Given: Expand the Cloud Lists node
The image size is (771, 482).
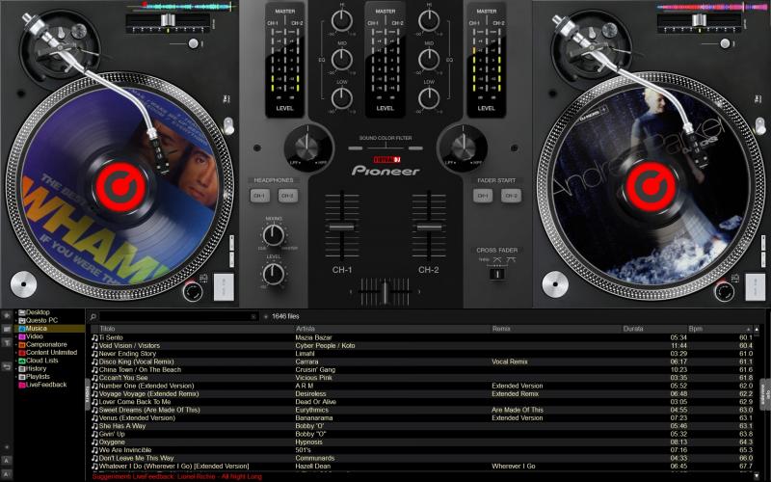Looking at the screenshot, I should click(16, 361).
